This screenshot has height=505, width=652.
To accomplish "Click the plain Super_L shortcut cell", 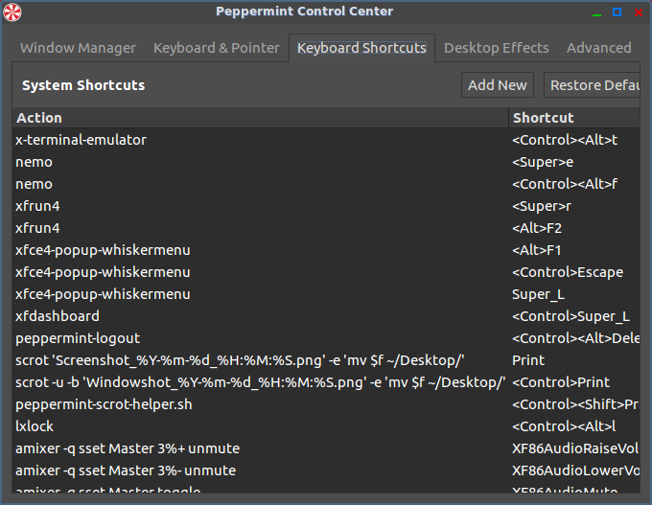I will [x=574, y=294].
